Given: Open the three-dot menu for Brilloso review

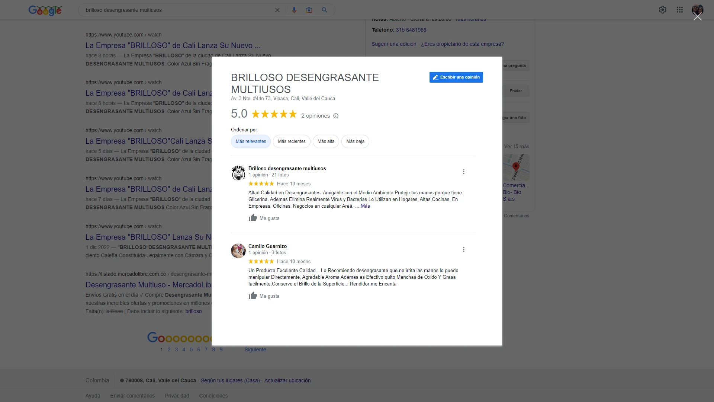Looking at the screenshot, I should click(463, 172).
